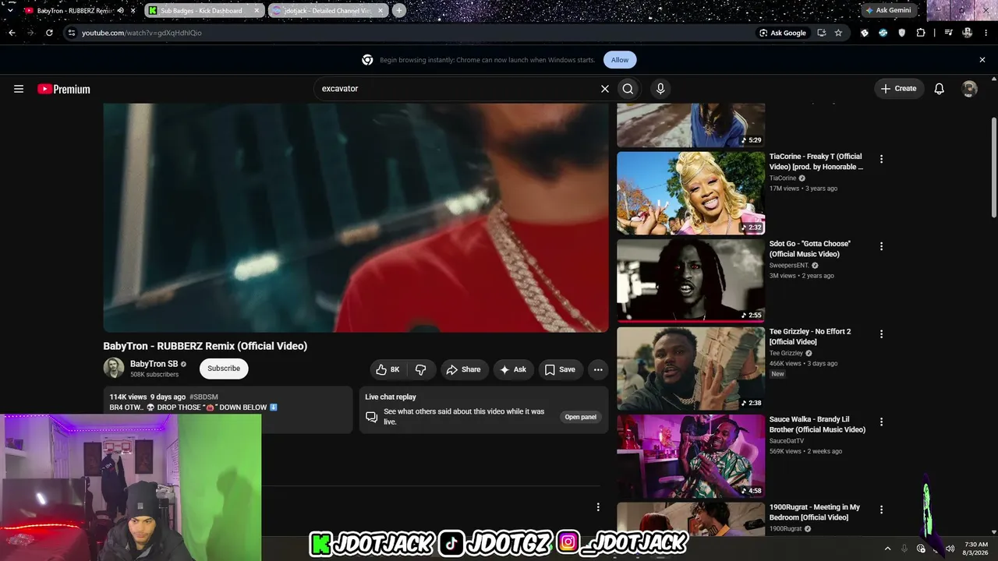Open the BabyTron SB channel avatar
Viewport: 998px width, 561px height.
pyautogui.click(x=114, y=369)
